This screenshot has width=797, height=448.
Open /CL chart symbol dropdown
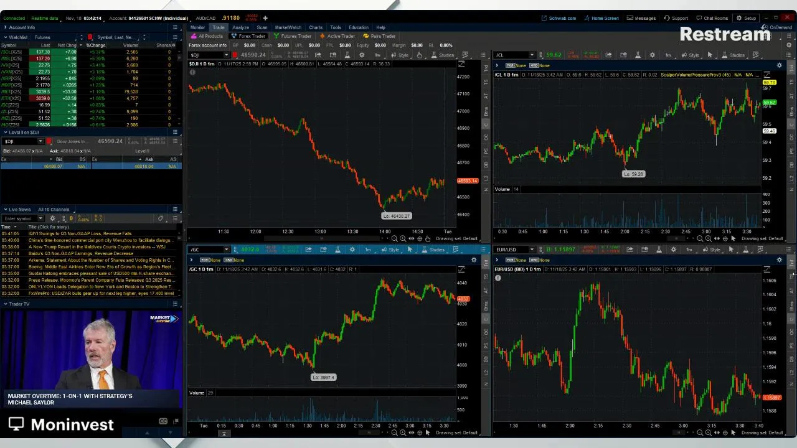click(x=532, y=55)
